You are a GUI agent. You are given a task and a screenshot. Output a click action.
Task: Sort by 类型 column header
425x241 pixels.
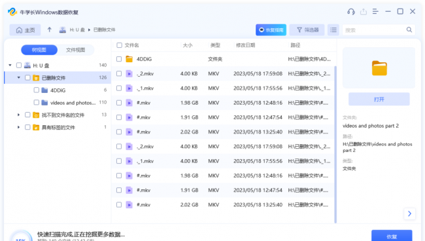(215, 45)
